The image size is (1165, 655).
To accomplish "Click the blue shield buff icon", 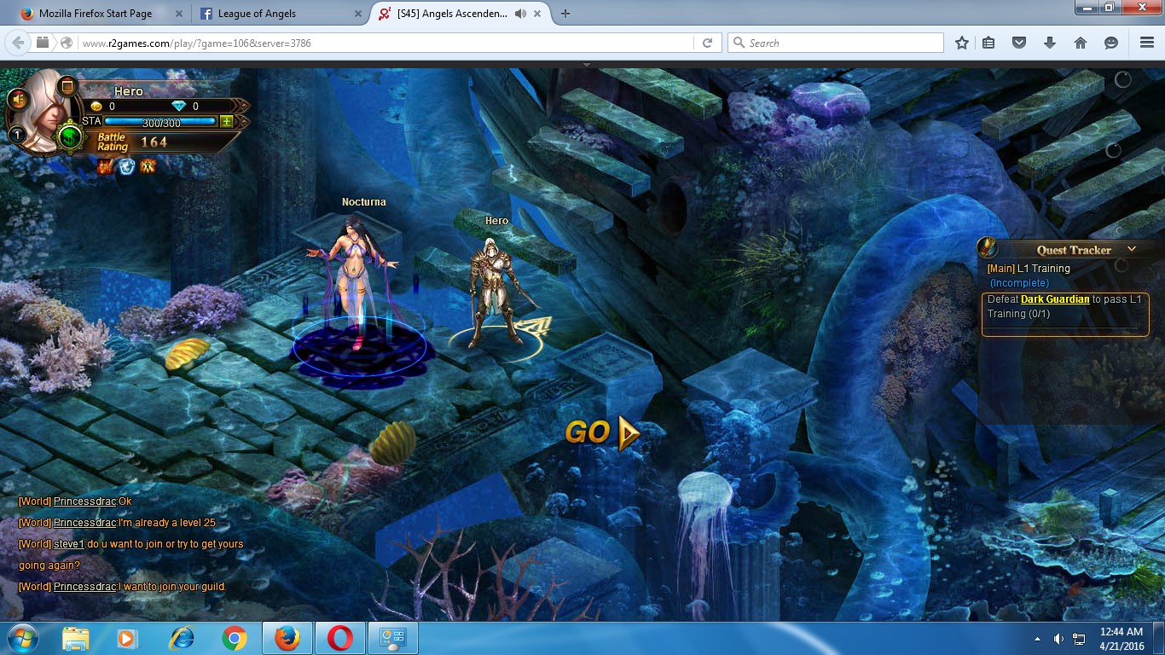I will coord(126,165).
